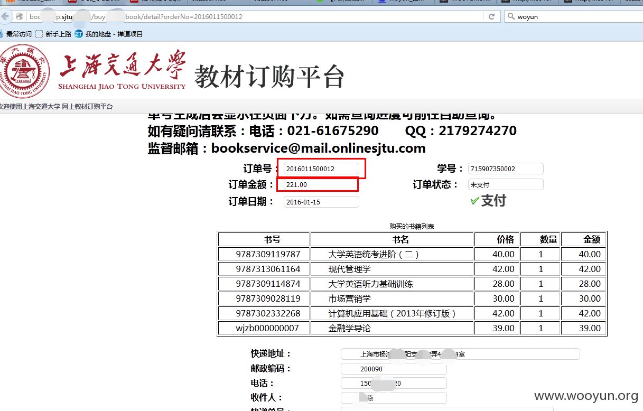This screenshot has width=643, height=411.
Task: Click the contact phone 021-61675290 text
Action: point(333,130)
